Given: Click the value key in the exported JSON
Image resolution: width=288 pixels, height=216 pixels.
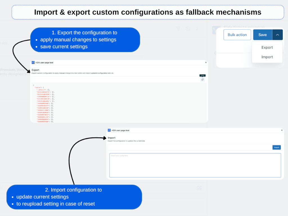Looking at the screenshot, I should click(x=37, y=87).
